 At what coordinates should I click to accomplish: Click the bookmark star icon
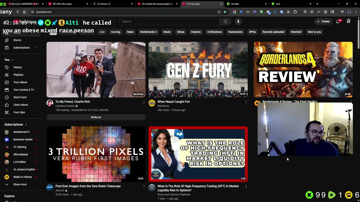(x=225, y=12)
